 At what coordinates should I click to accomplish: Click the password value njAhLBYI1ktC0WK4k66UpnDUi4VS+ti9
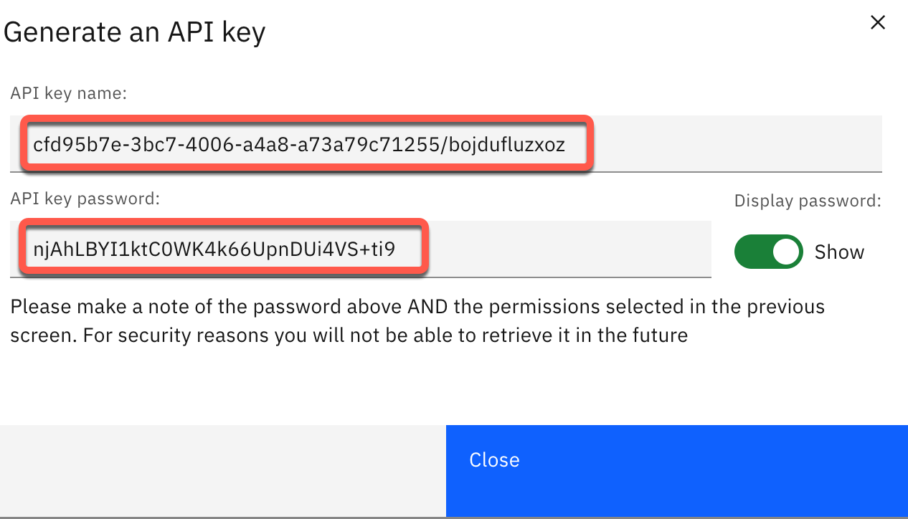point(214,249)
